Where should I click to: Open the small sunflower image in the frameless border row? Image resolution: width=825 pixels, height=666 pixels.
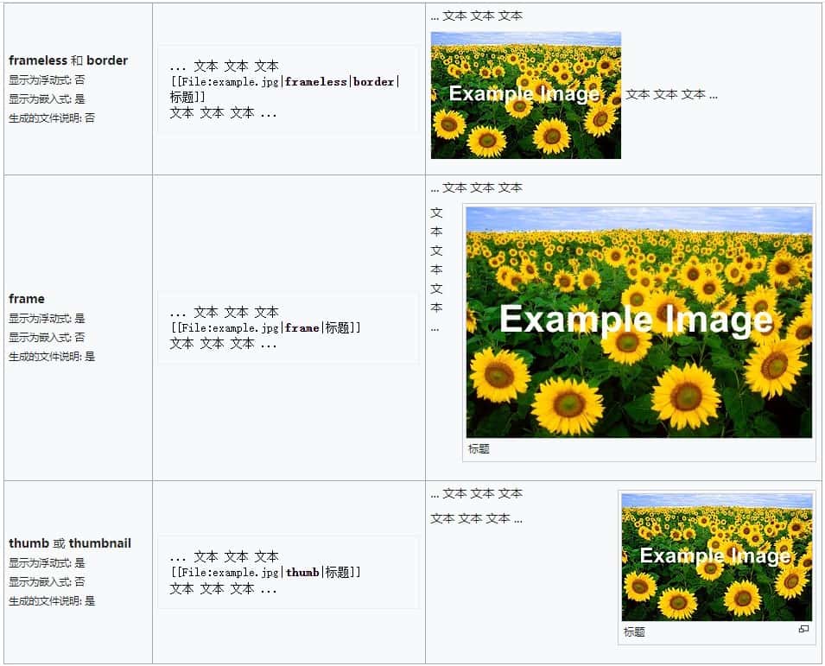click(x=525, y=95)
